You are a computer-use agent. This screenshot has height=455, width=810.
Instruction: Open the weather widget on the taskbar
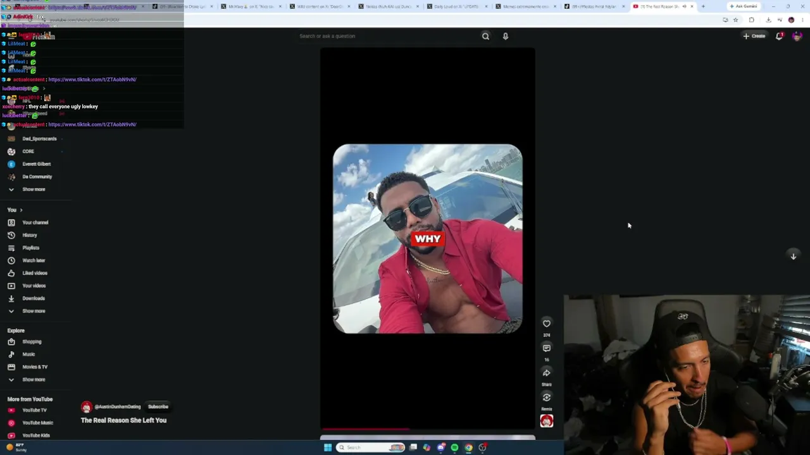click(x=16, y=447)
